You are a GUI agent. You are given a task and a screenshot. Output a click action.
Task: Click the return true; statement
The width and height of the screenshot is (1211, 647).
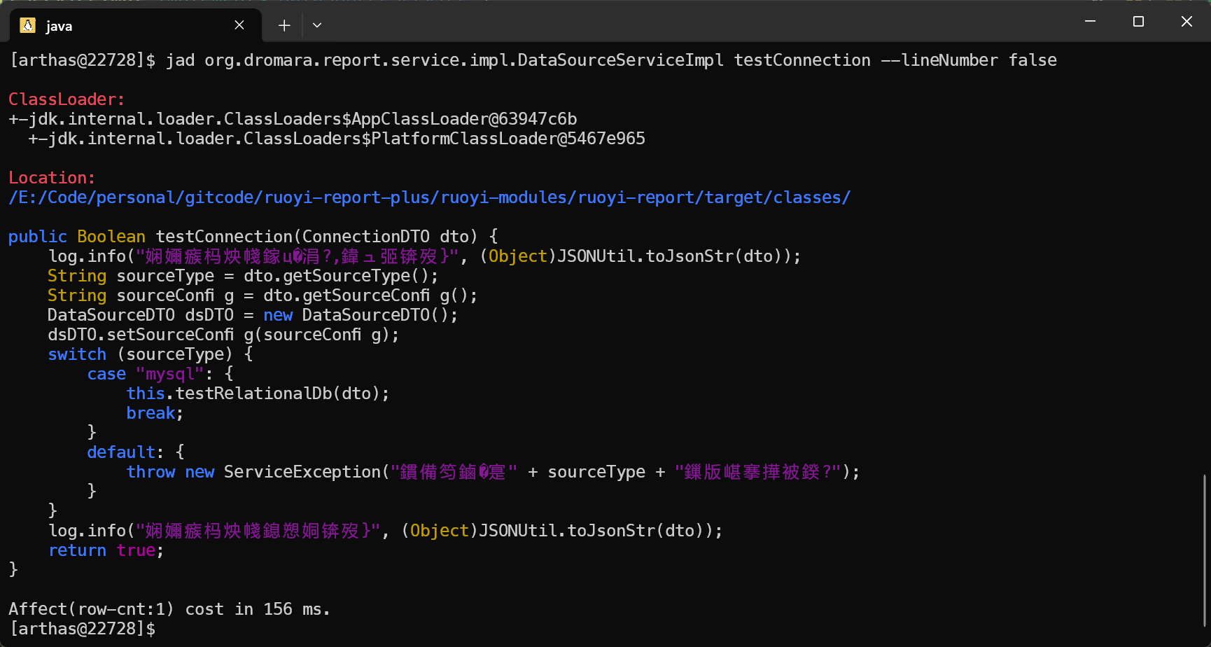pos(106,550)
